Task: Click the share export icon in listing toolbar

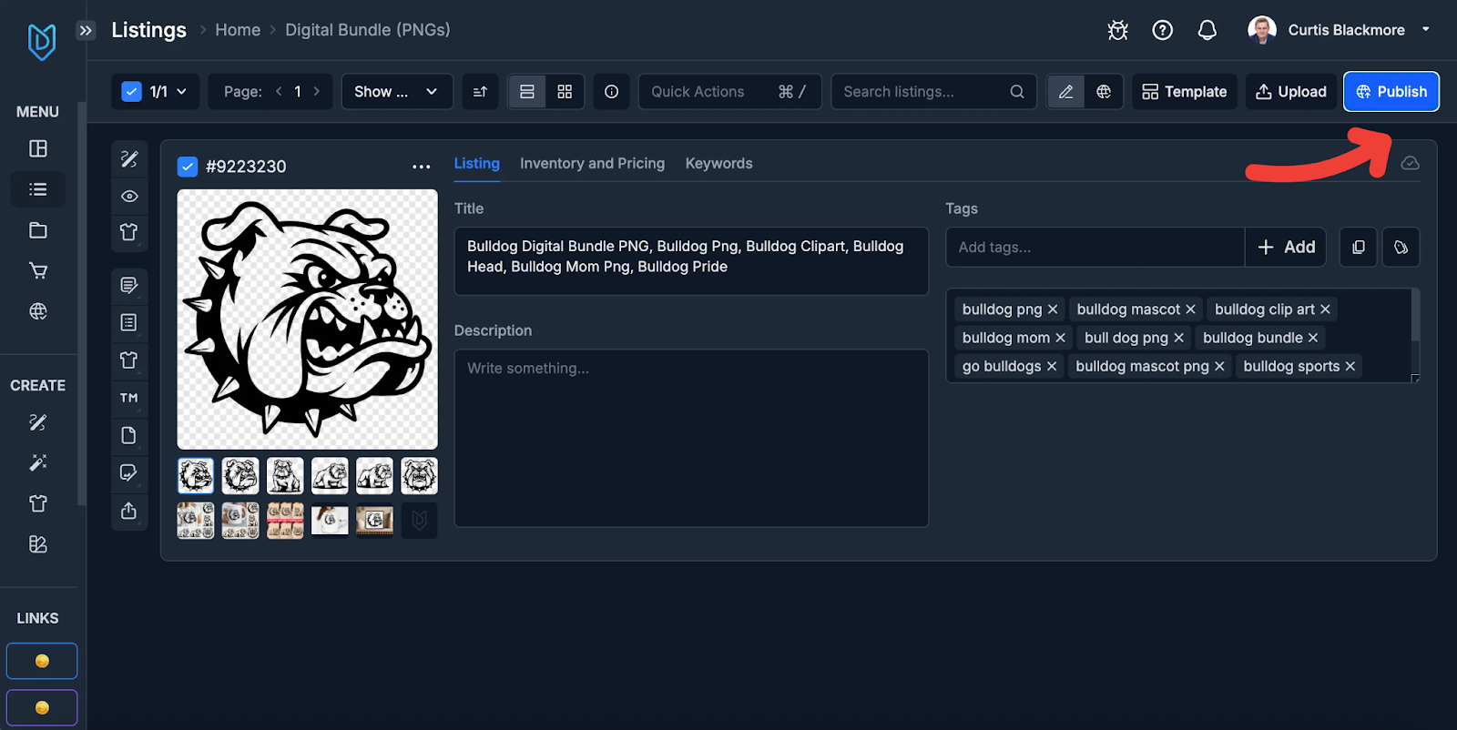Action: [x=129, y=511]
